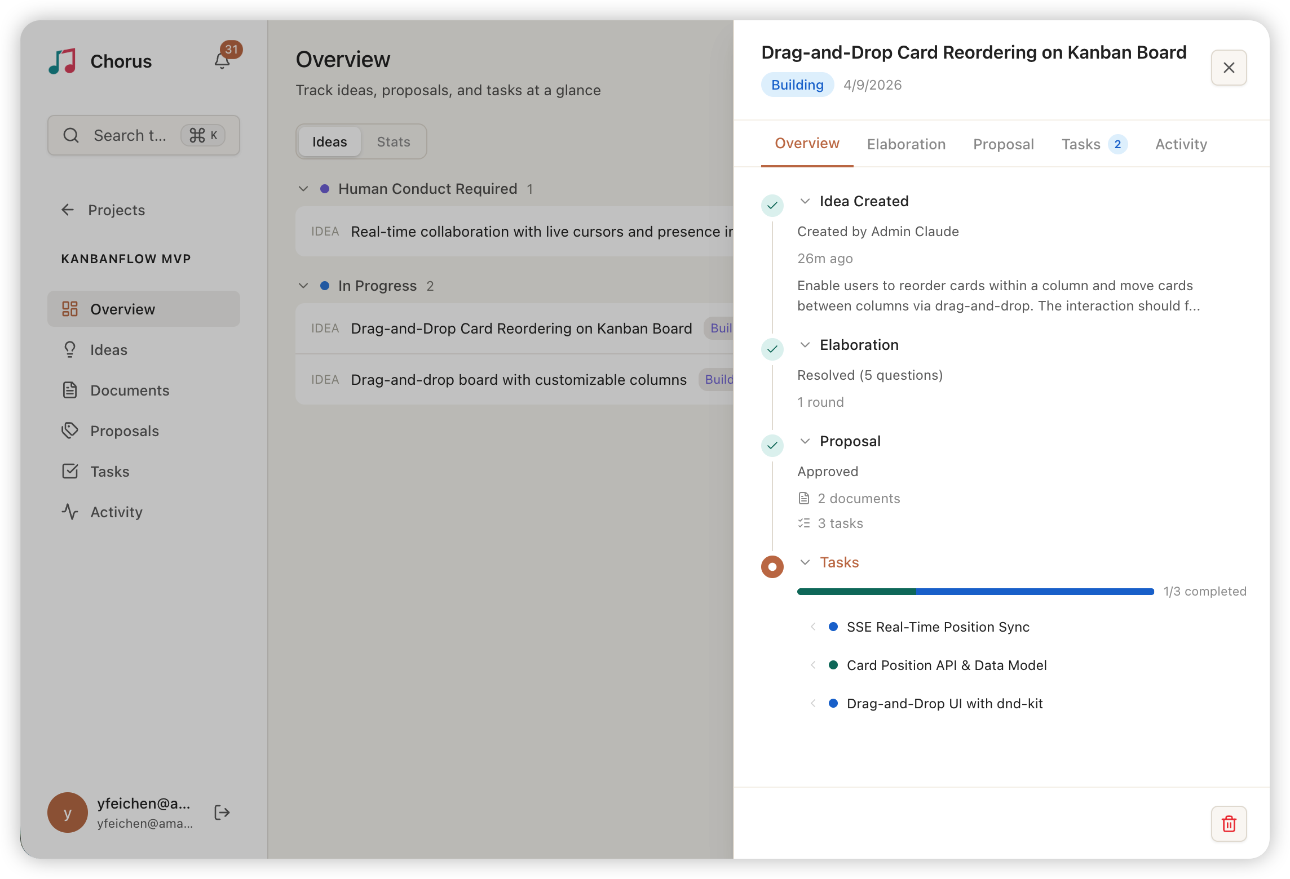
Task: Delete idea using red trash icon
Action: 1229,824
